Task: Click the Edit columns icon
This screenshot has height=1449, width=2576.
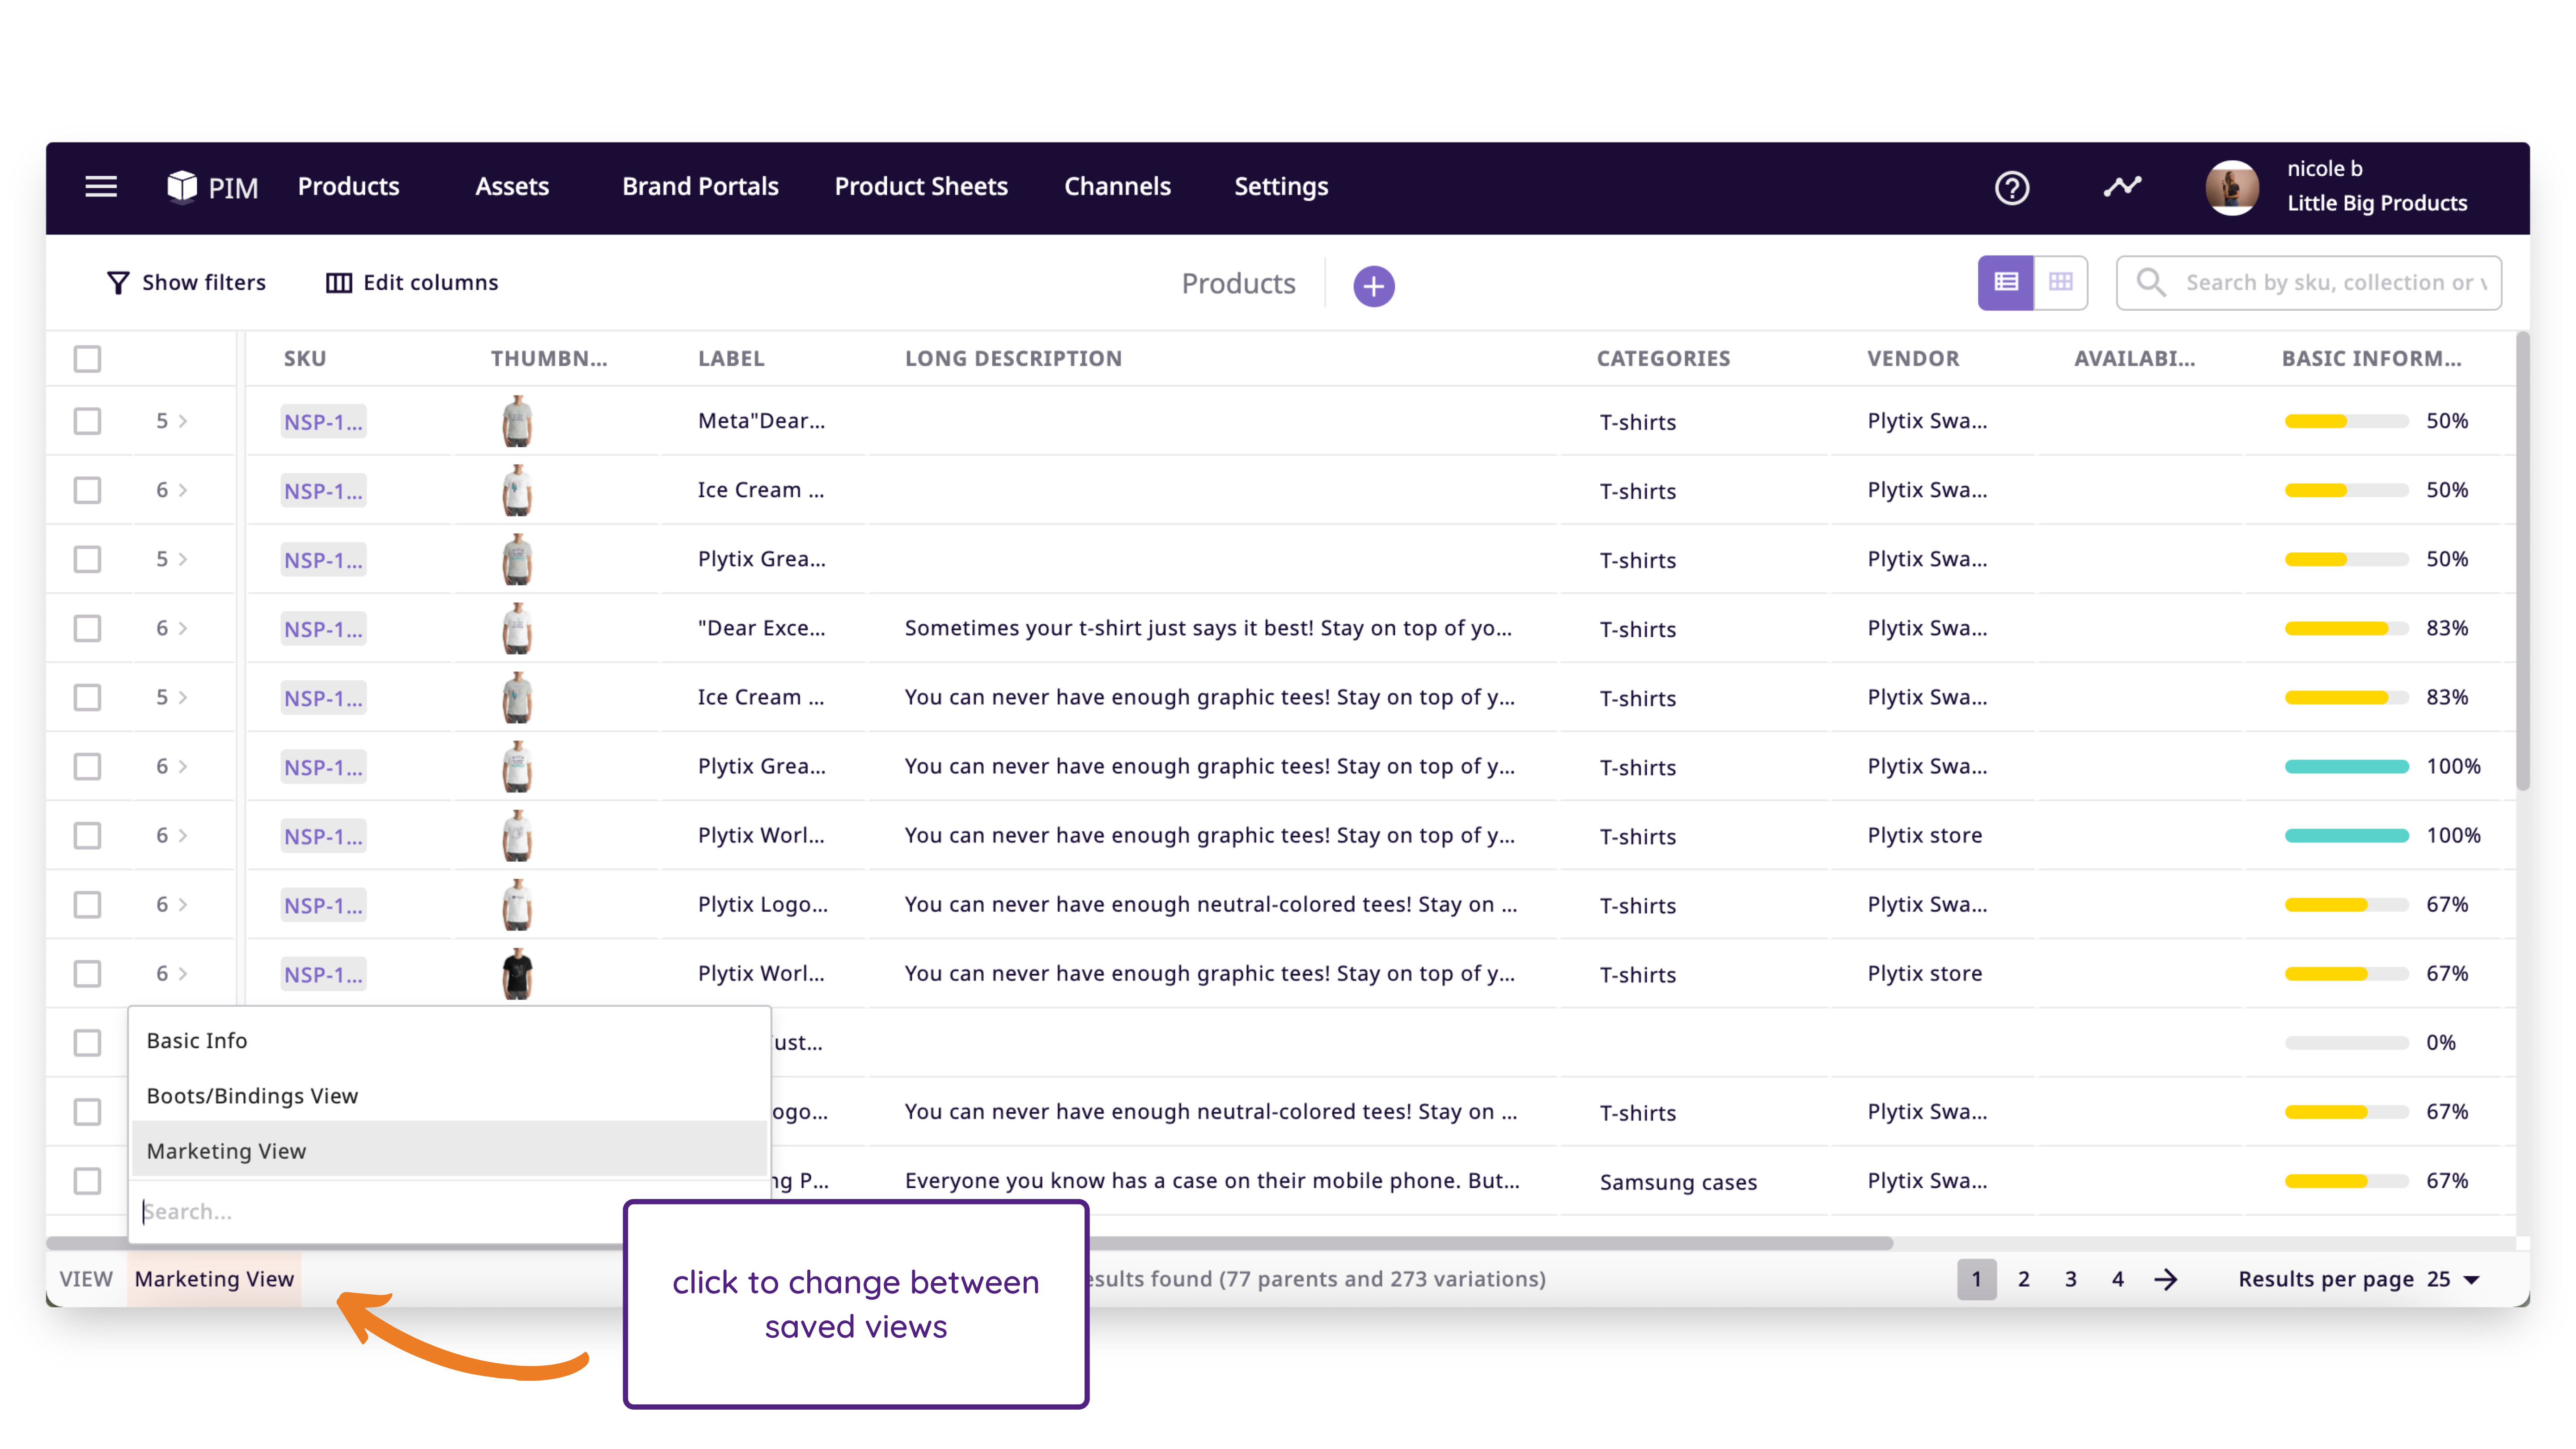Action: [339, 283]
